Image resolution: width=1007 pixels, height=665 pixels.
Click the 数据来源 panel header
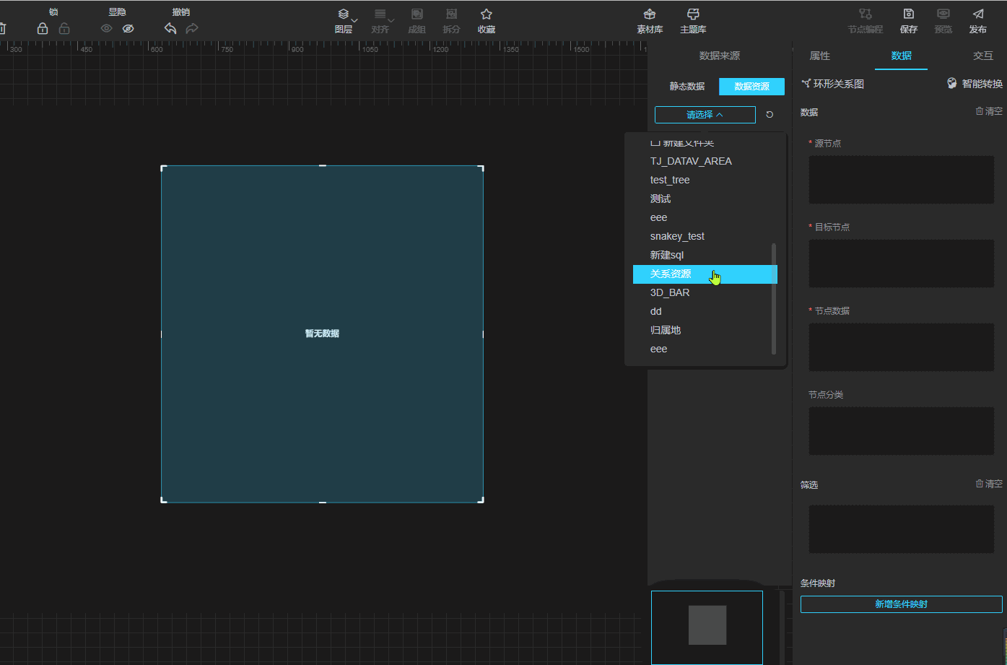[720, 56]
